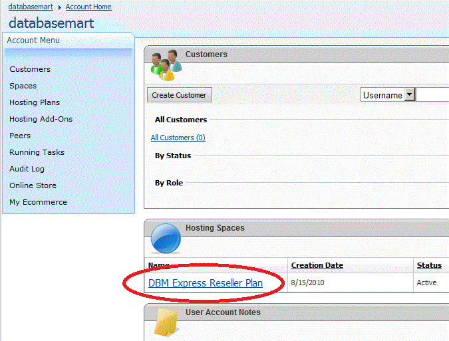Click the yellow User Account Notes icon
The width and height of the screenshot is (449, 341).
166,322
